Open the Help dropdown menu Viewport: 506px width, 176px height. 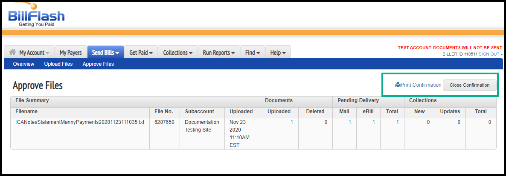(x=278, y=53)
